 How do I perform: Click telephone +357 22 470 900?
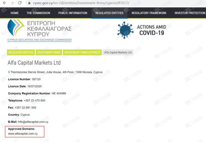pos(34,100)
